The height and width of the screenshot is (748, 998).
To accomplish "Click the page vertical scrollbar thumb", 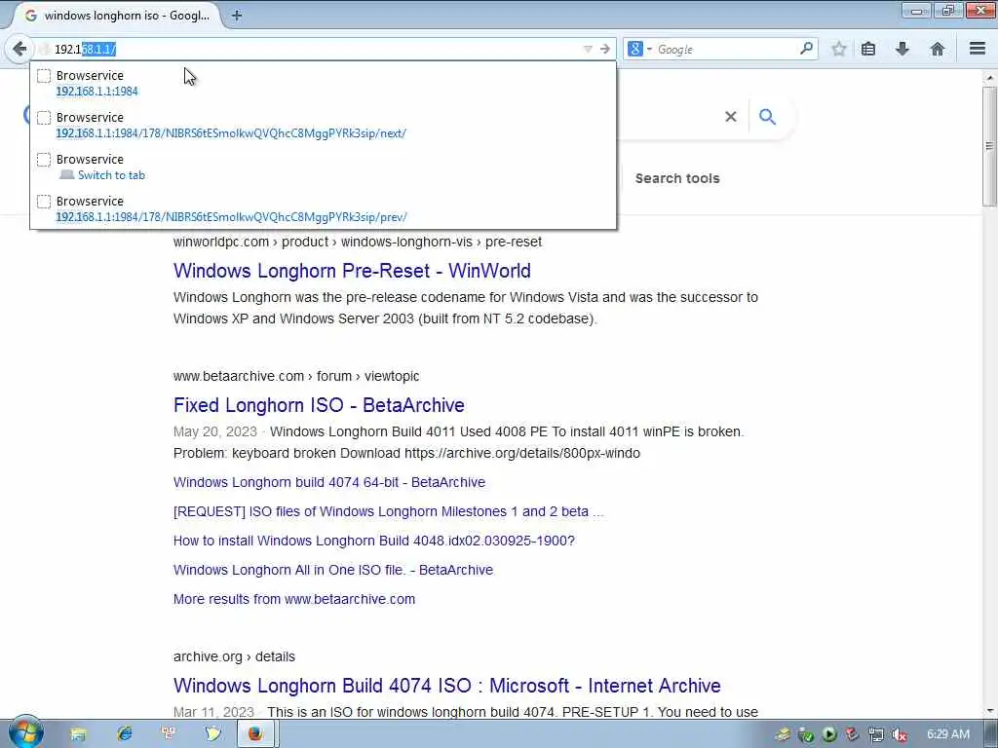I will (990, 146).
